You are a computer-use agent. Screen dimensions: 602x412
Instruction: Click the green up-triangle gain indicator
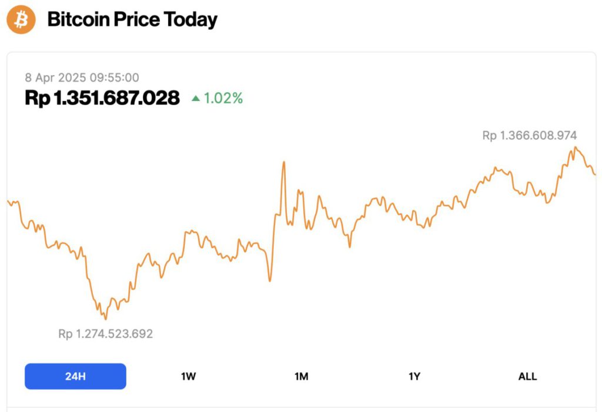pos(196,99)
